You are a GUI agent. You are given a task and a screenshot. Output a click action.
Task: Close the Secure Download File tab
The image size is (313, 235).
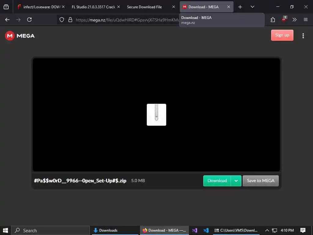point(174,7)
